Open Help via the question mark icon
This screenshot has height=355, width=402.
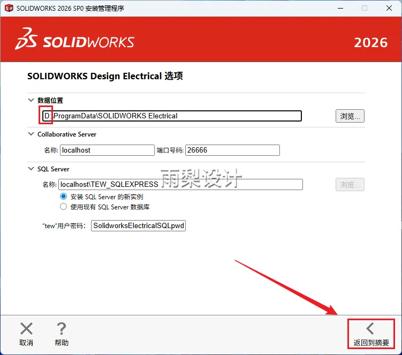click(62, 329)
